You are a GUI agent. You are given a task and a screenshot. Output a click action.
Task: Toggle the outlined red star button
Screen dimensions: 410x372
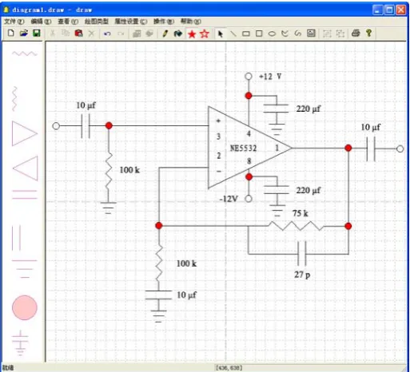click(x=205, y=34)
